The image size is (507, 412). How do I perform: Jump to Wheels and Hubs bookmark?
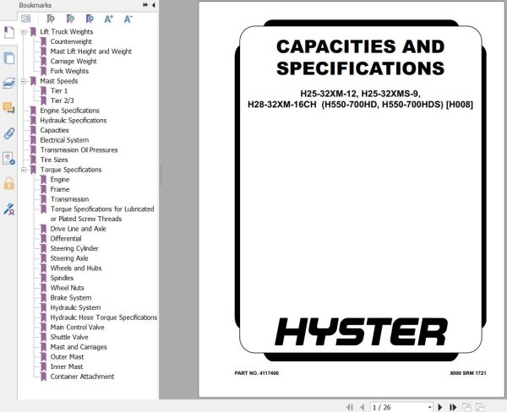pyautogui.click(x=76, y=268)
